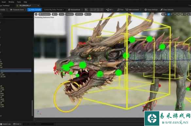Image resolution: width=191 pixels, height=126 pixels.
Task: Open the Forwards Solve mode selector
Action: (17, 10)
